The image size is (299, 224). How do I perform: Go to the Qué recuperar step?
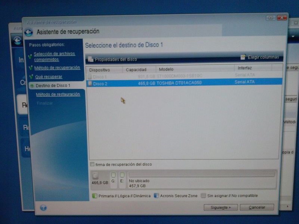(49, 77)
